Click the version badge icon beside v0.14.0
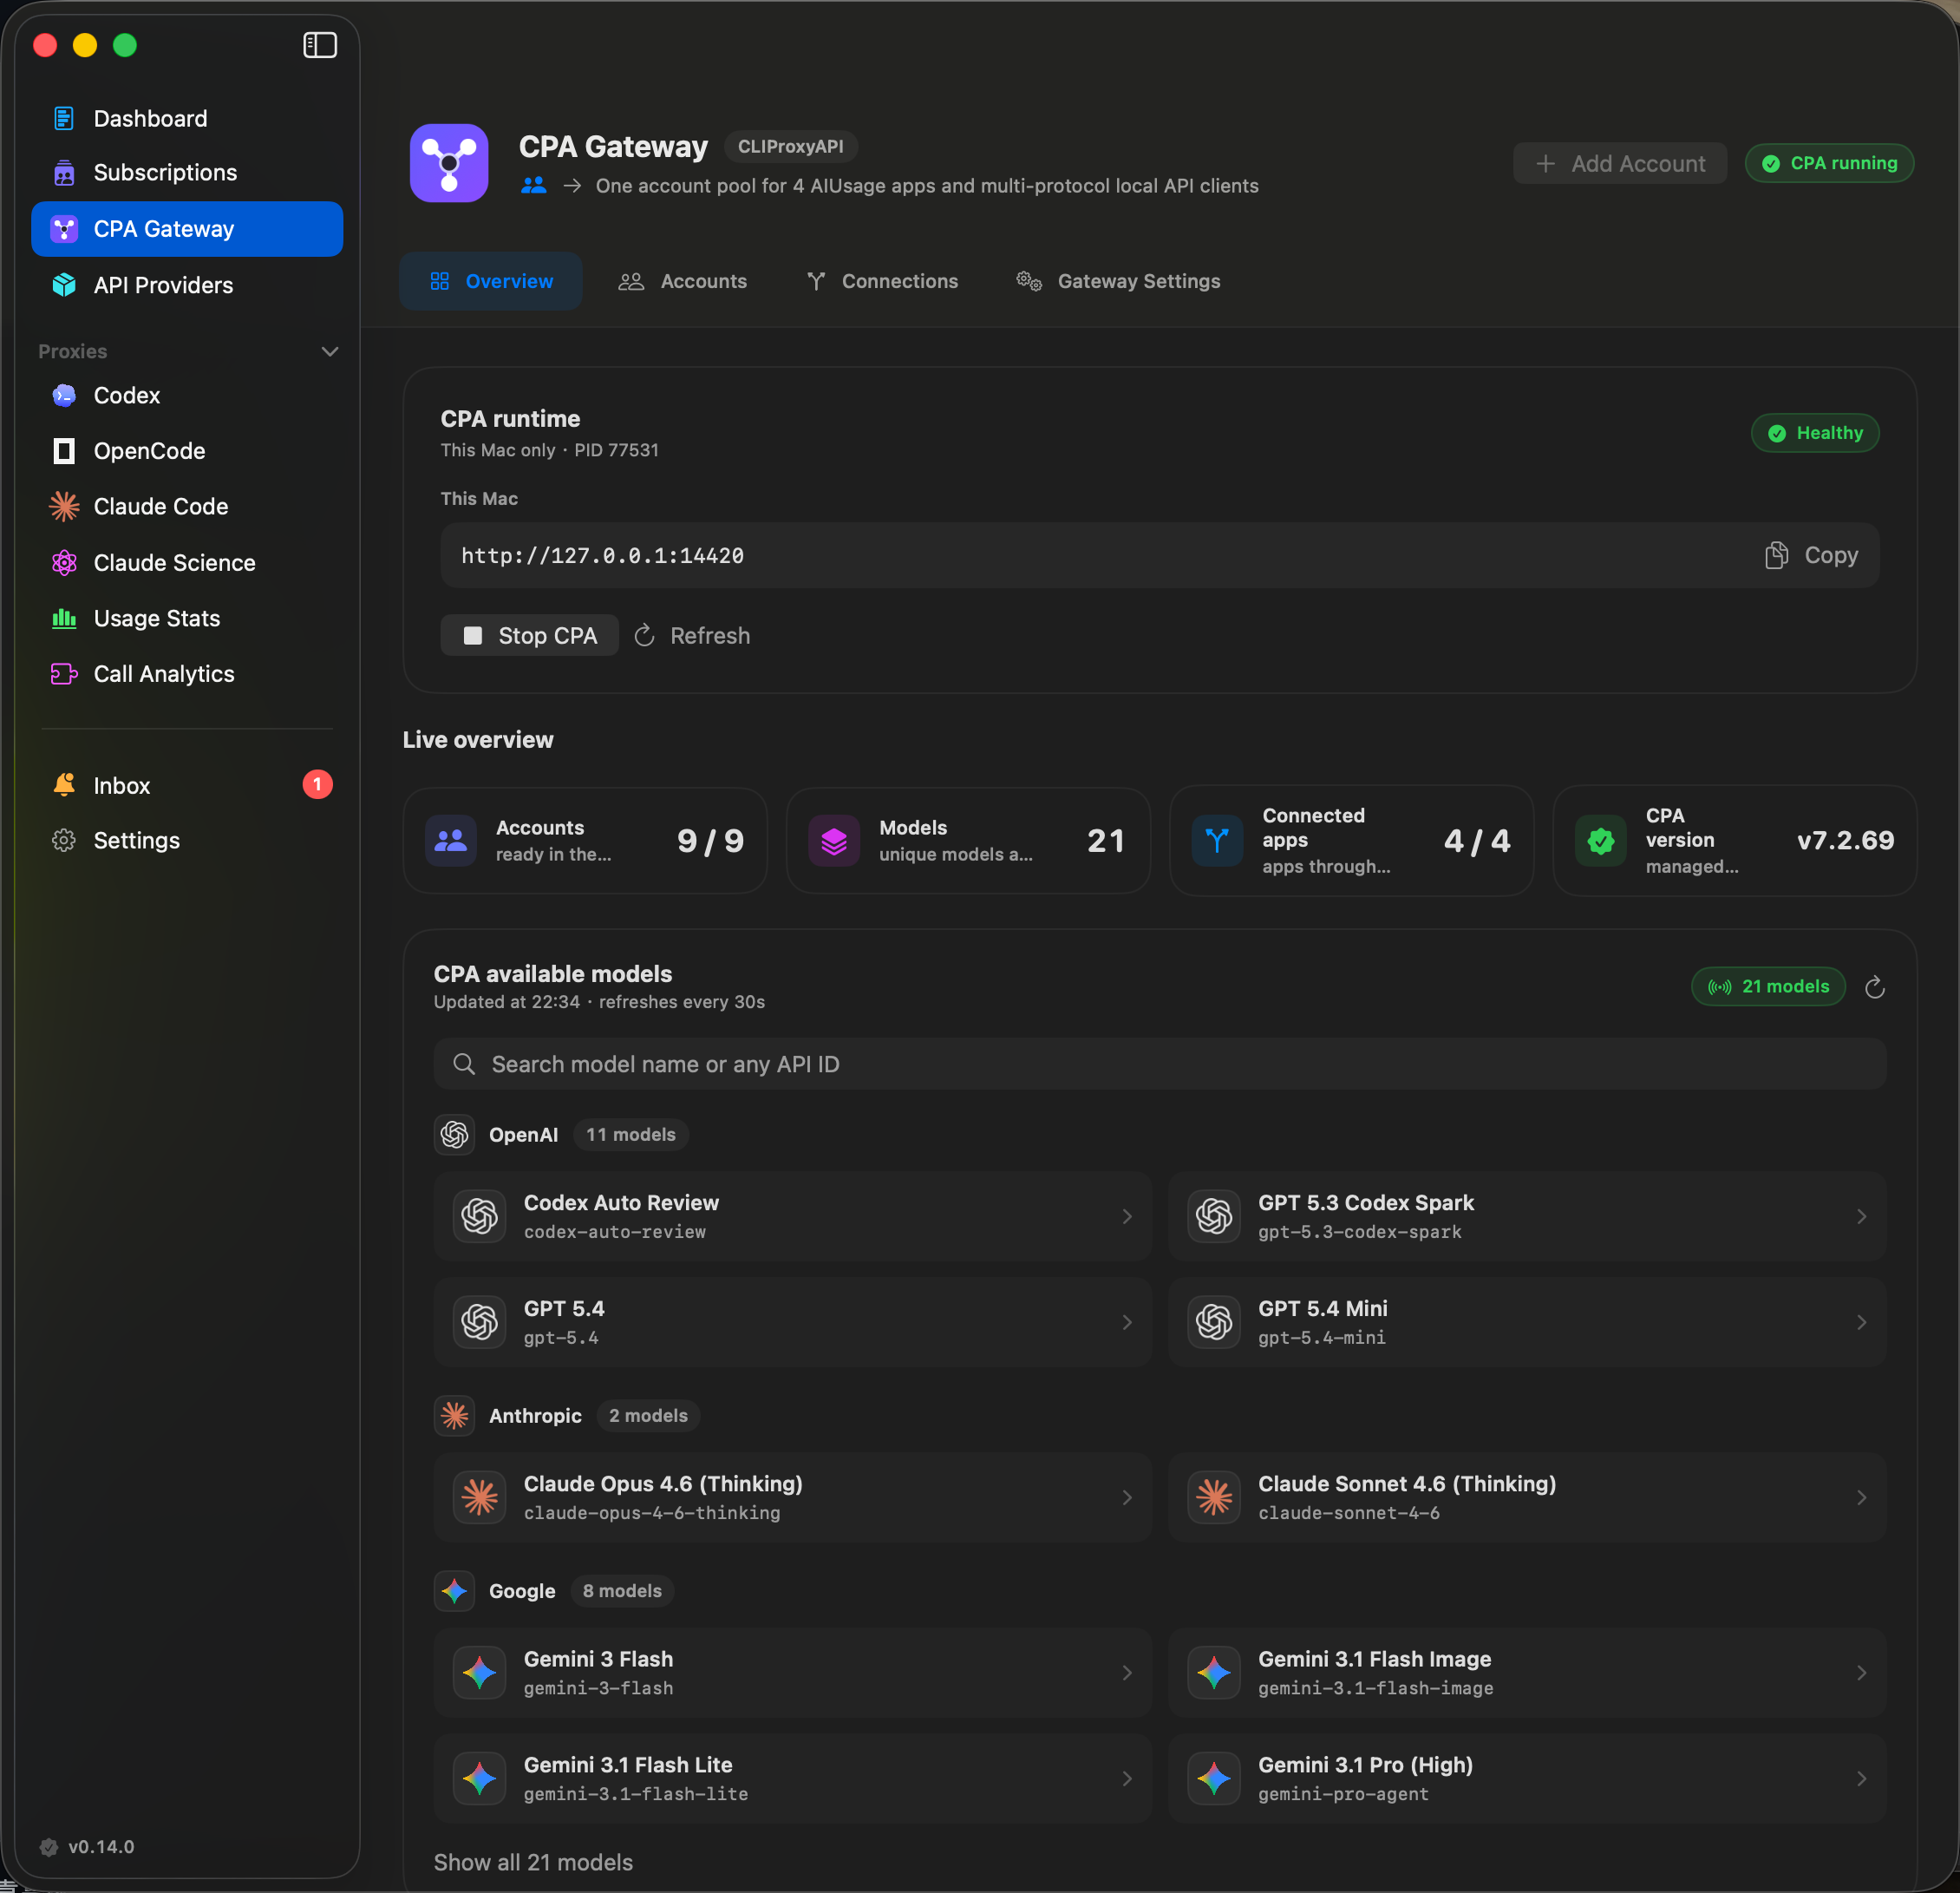The width and height of the screenshot is (1960, 1893). 49,1847
